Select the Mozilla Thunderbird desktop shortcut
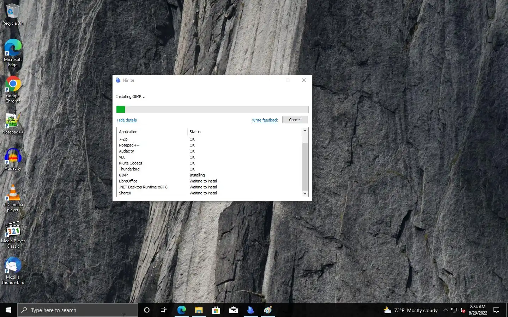 13,271
